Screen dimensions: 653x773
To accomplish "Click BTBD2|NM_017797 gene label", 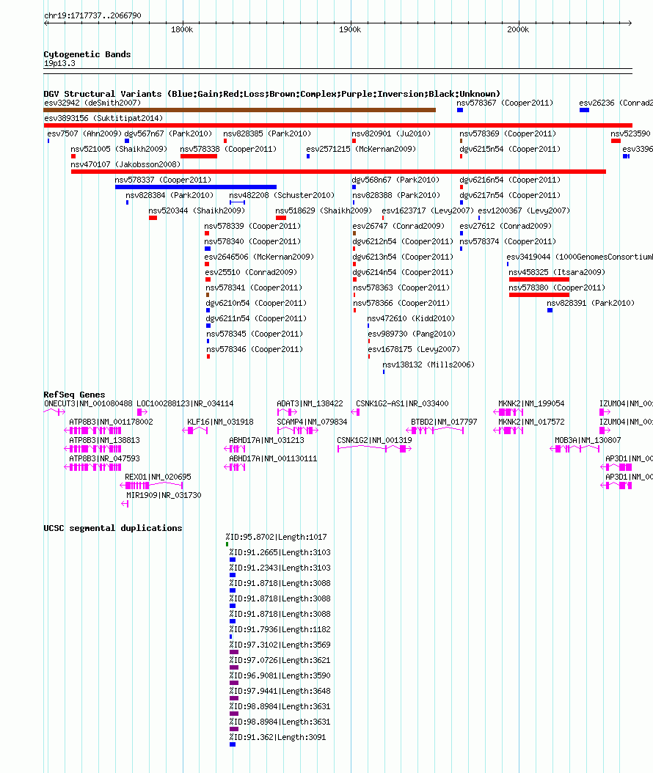I will click(445, 422).
